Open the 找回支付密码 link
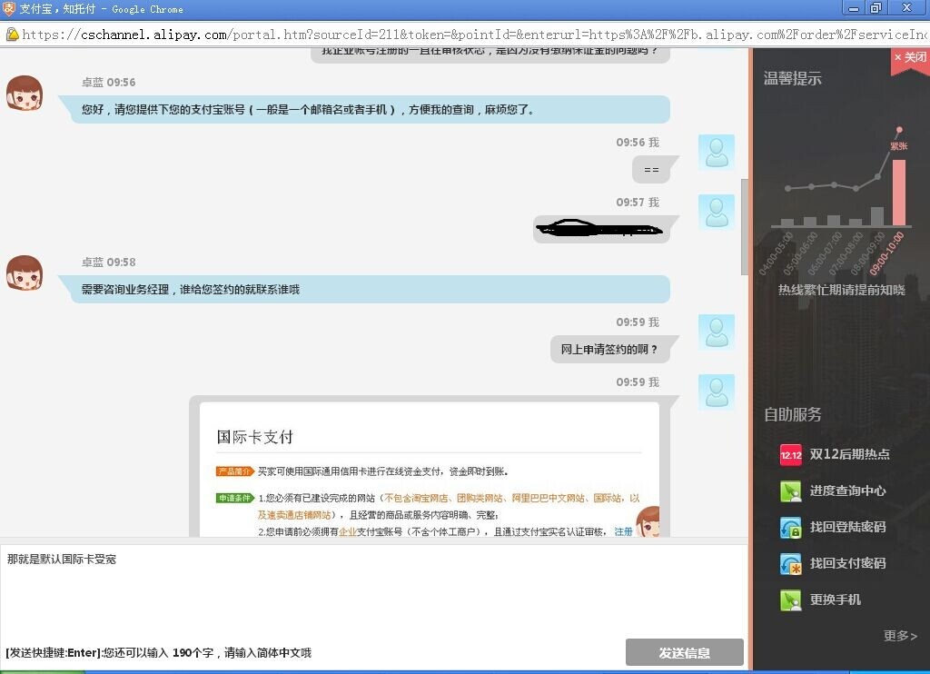The height and width of the screenshot is (674, 930). (847, 563)
